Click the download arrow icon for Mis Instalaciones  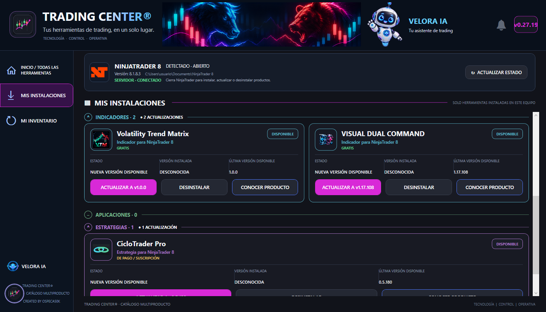click(x=11, y=96)
